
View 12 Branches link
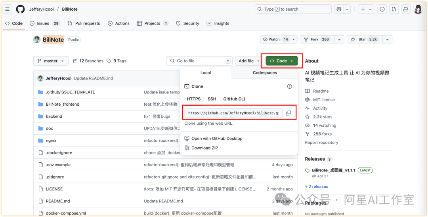(88, 61)
